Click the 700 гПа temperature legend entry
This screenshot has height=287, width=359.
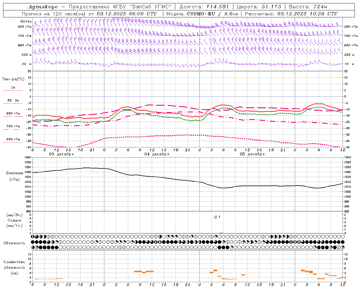pos(13,126)
